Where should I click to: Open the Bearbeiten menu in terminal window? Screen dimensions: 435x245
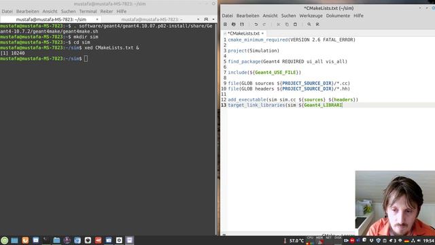tap(27, 12)
